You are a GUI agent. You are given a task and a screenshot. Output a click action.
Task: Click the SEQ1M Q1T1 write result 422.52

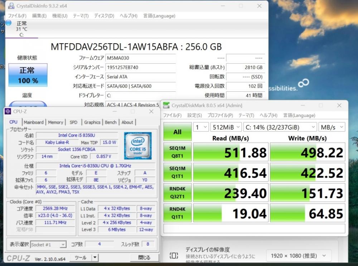pos(308,172)
